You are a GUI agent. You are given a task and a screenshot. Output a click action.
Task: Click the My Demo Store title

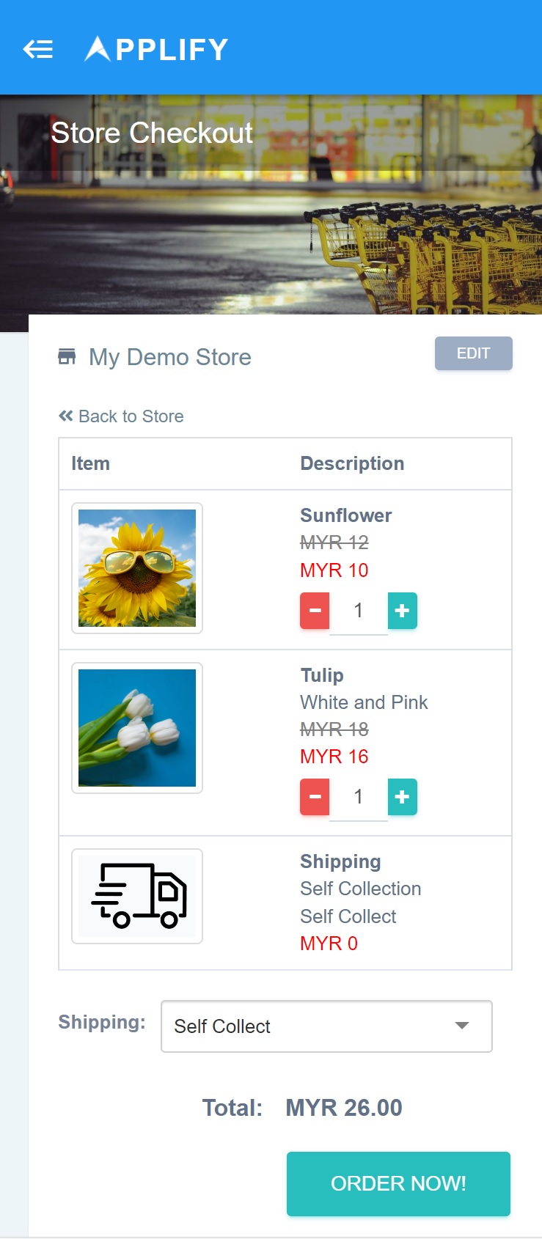(170, 357)
